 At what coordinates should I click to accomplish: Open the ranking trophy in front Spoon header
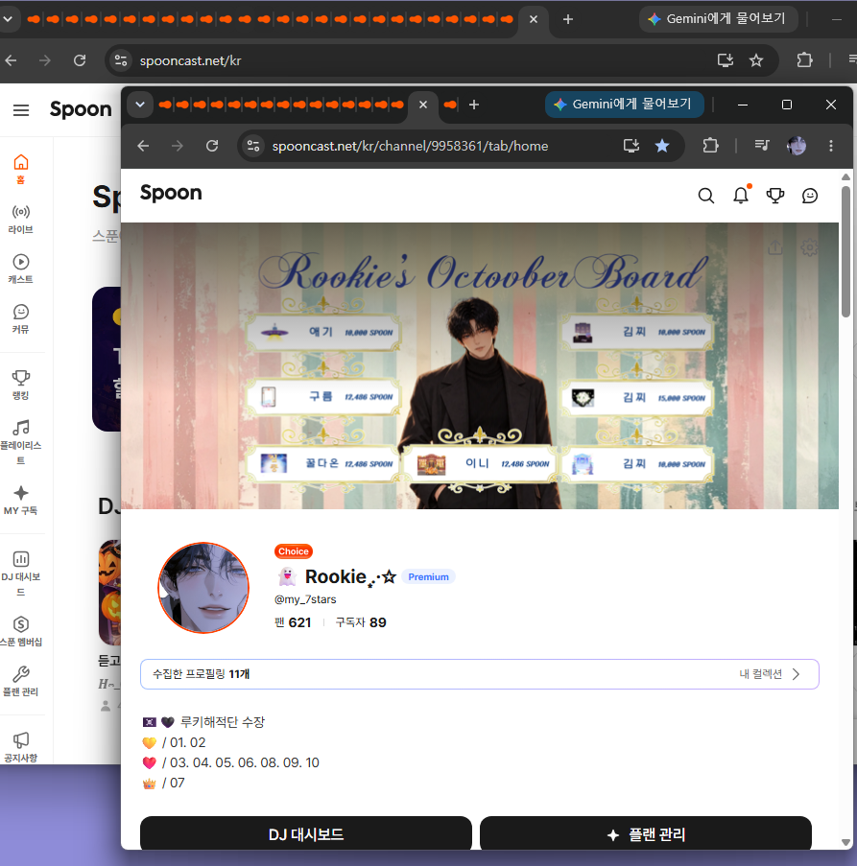pyautogui.click(x=775, y=196)
